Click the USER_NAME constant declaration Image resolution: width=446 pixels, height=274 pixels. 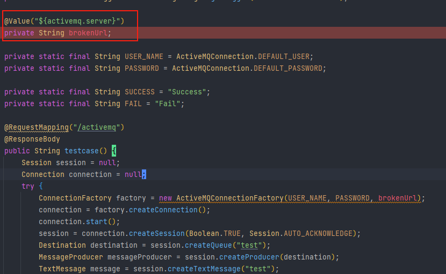click(x=144, y=56)
